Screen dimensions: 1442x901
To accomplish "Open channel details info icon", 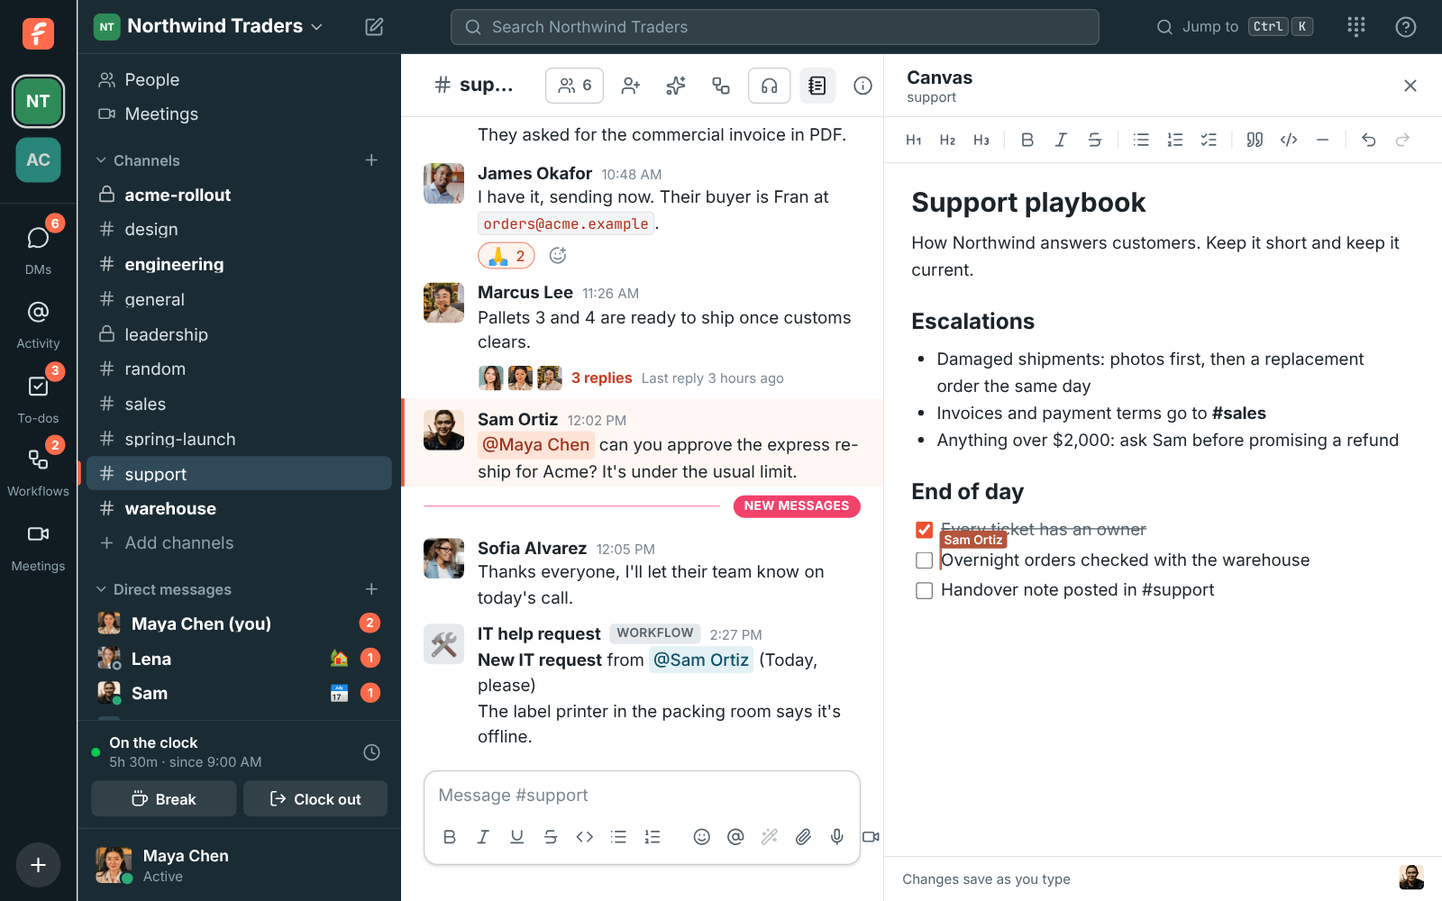I will click(x=862, y=86).
